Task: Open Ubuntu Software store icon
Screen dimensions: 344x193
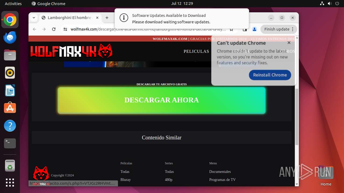Action: tap(10, 108)
